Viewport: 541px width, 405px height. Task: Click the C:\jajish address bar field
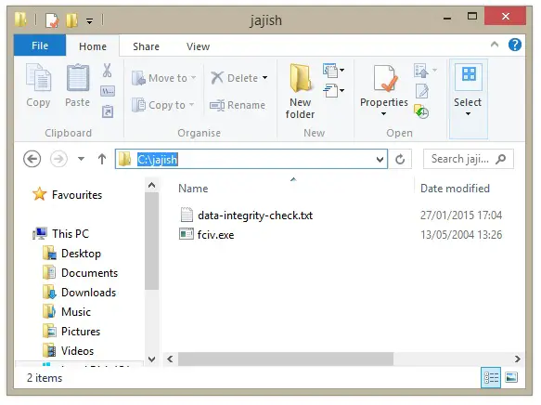251,159
